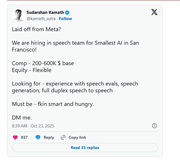Click the X logo icon
Screen dimensions: 180x160
coord(154,12)
